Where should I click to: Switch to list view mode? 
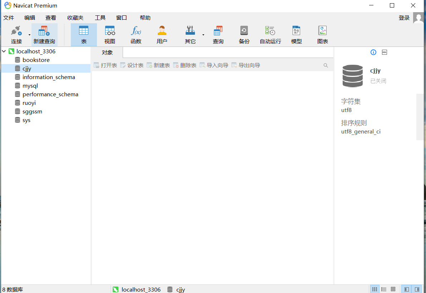(384, 289)
